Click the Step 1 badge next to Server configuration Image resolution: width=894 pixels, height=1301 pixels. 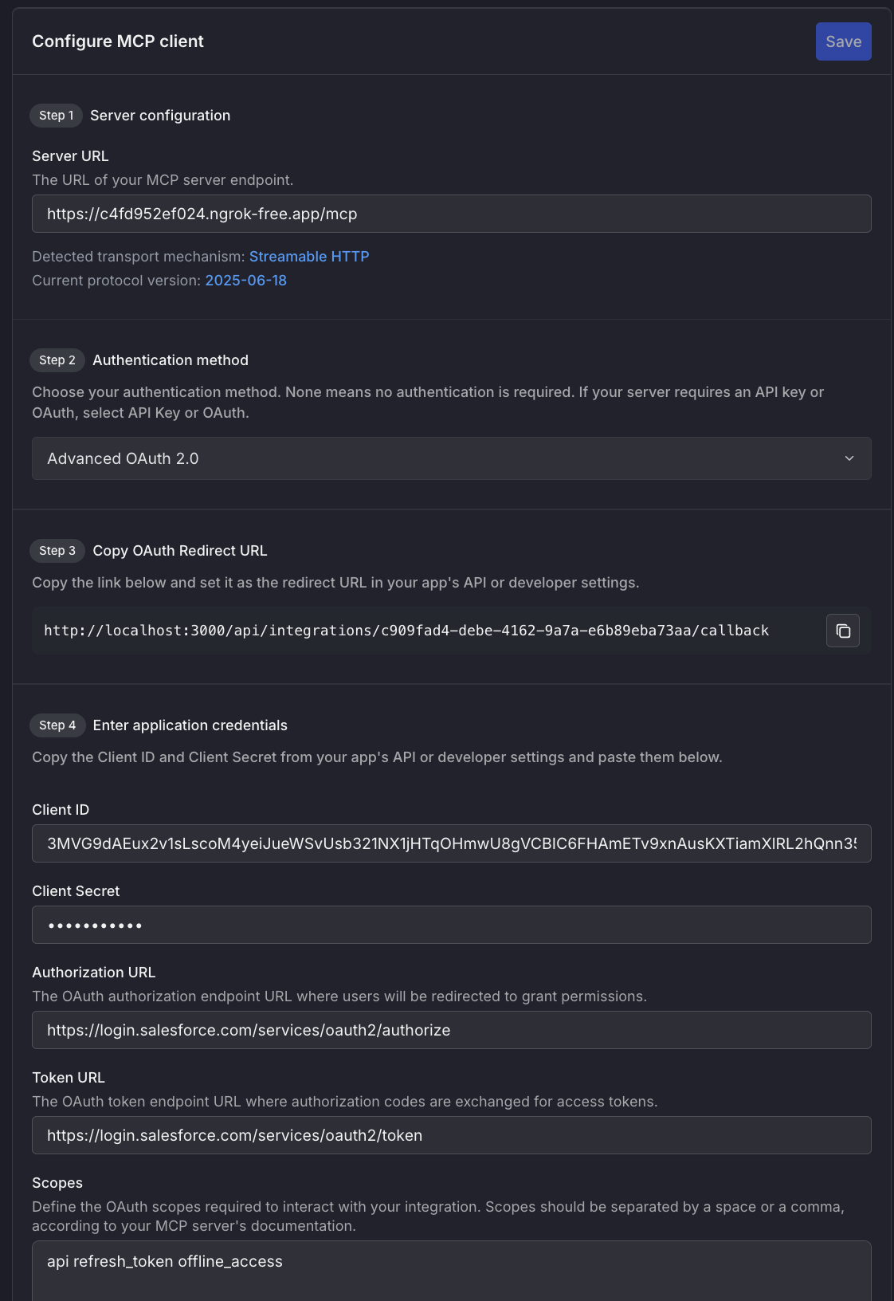click(56, 115)
